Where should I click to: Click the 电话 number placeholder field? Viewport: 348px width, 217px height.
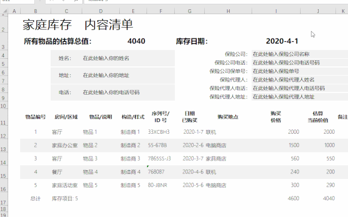tap(111, 92)
